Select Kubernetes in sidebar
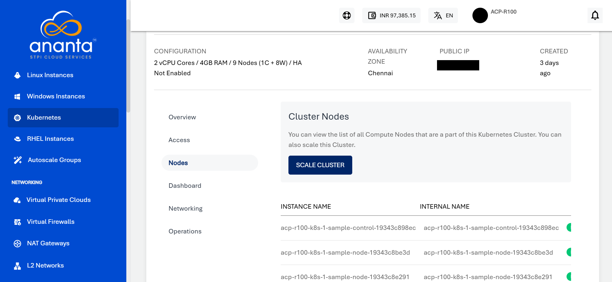 pos(63,117)
